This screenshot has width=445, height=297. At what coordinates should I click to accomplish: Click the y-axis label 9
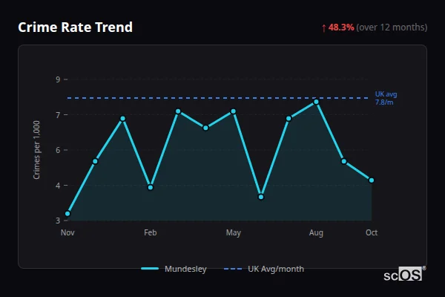[x=58, y=79]
